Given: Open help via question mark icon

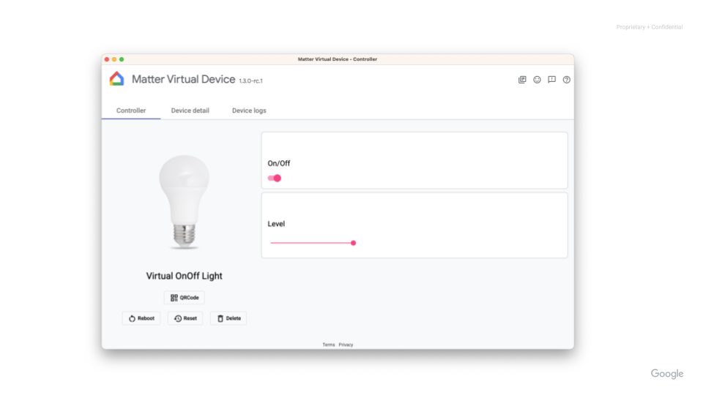Looking at the screenshot, I should pos(566,80).
